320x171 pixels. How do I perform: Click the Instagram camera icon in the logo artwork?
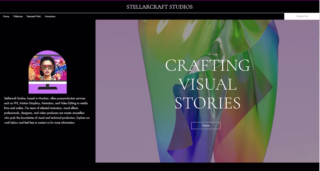(x=60, y=73)
